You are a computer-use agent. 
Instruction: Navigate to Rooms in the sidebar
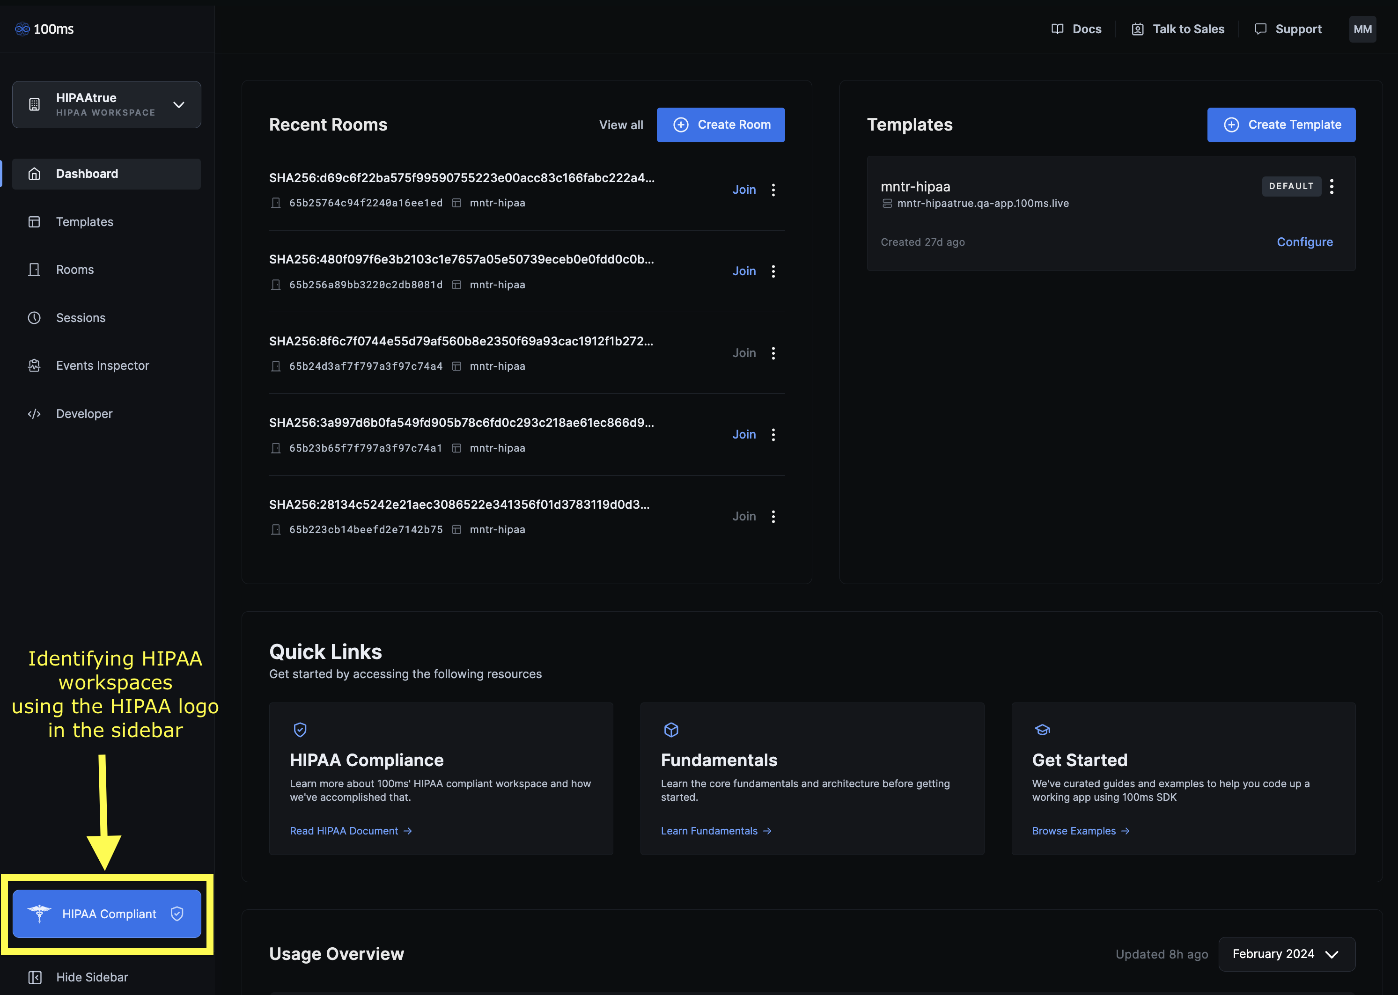click(x=75, y=270)
